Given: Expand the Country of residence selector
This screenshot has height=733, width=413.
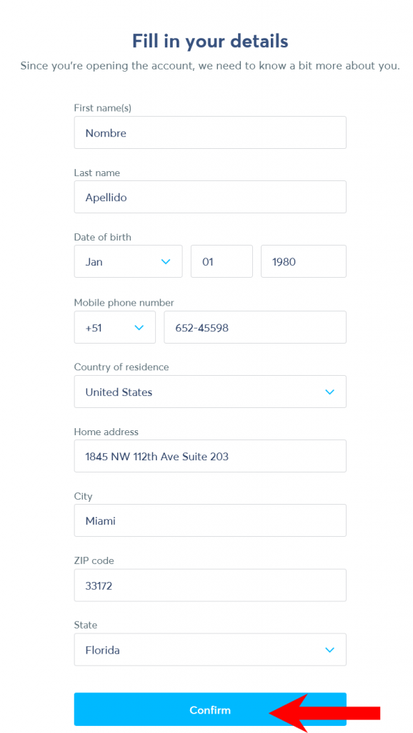Looking at the screenshot, I should 210,392.
